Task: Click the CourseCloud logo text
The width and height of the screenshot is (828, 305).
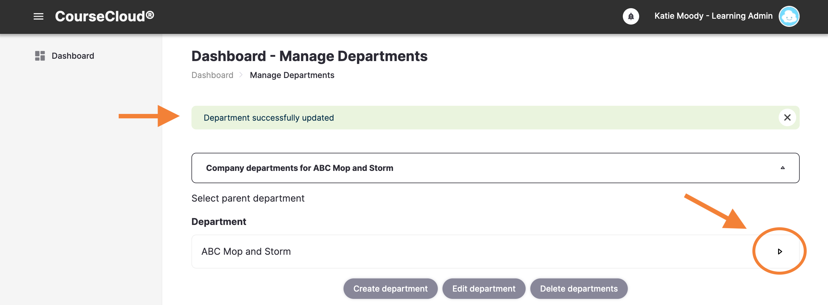Action: (x=104, y=16)
